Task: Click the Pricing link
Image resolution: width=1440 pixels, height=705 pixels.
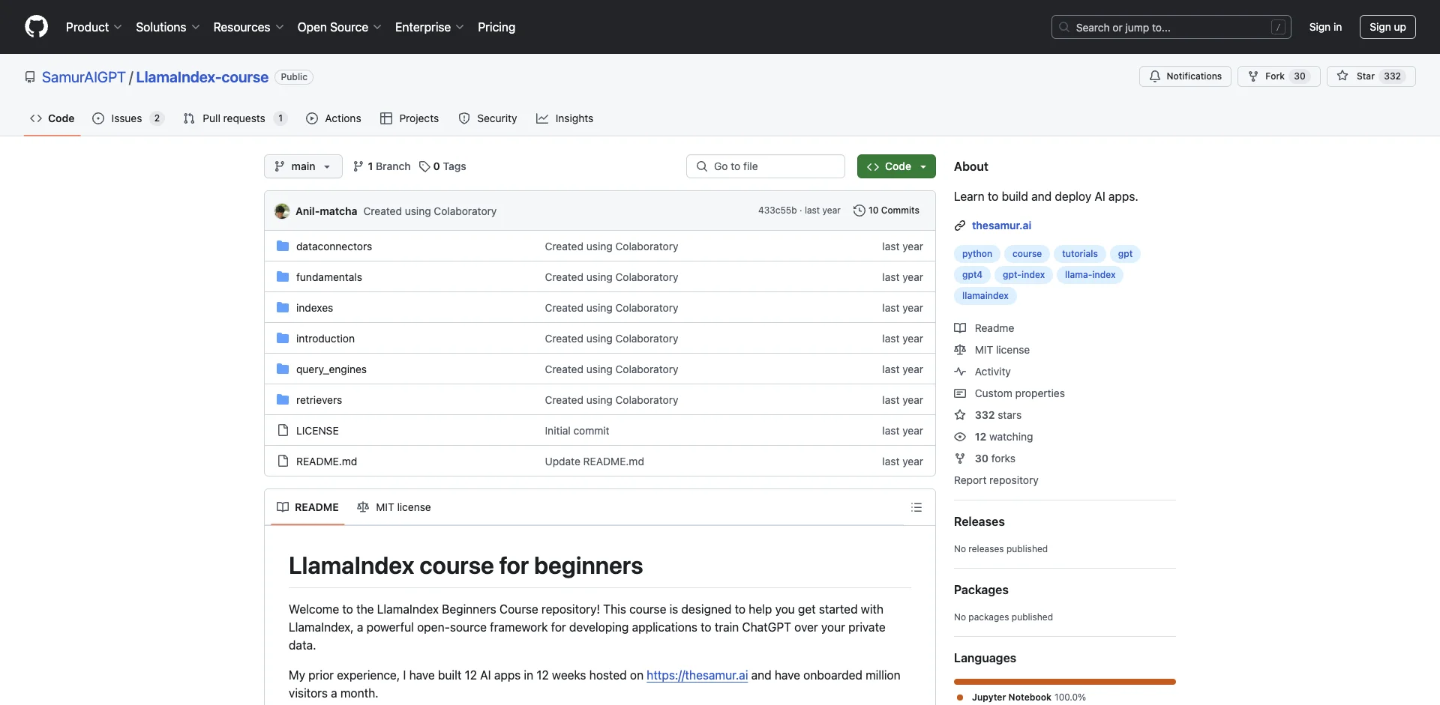Action: pos(496,27)
